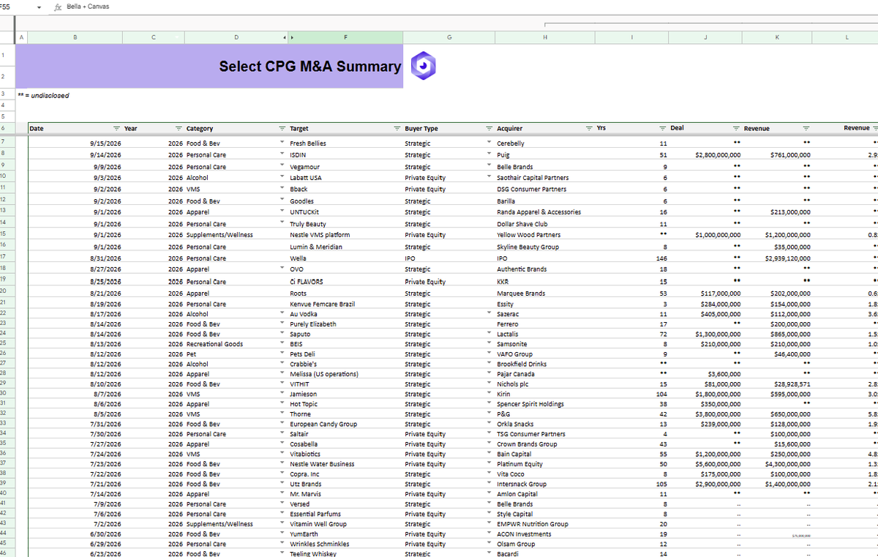Open Category dropdown in Labatt USA row
The width and height of the screenshot is (878, 557).
[282, 177]
